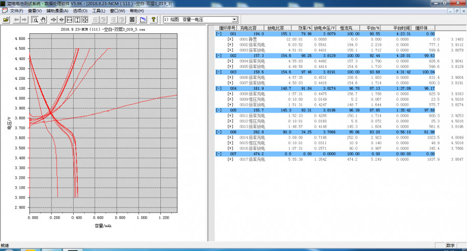
Task: Click the 平台/% column header
Action: 370,28
